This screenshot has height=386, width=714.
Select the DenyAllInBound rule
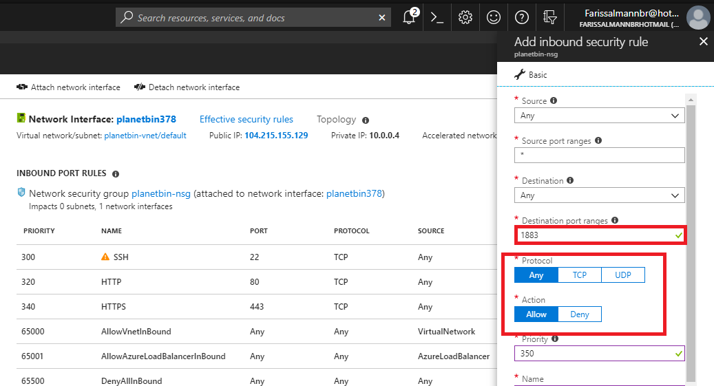click(x=132, y=381)
